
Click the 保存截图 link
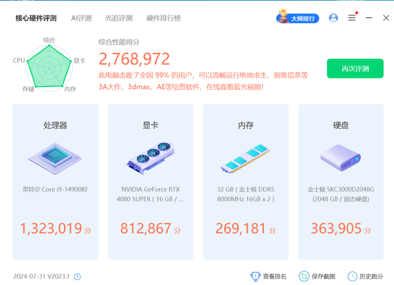(x=323, y=276)
